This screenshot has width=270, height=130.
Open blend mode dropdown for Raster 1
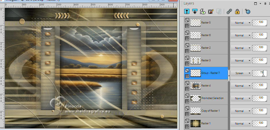(241, 123)
